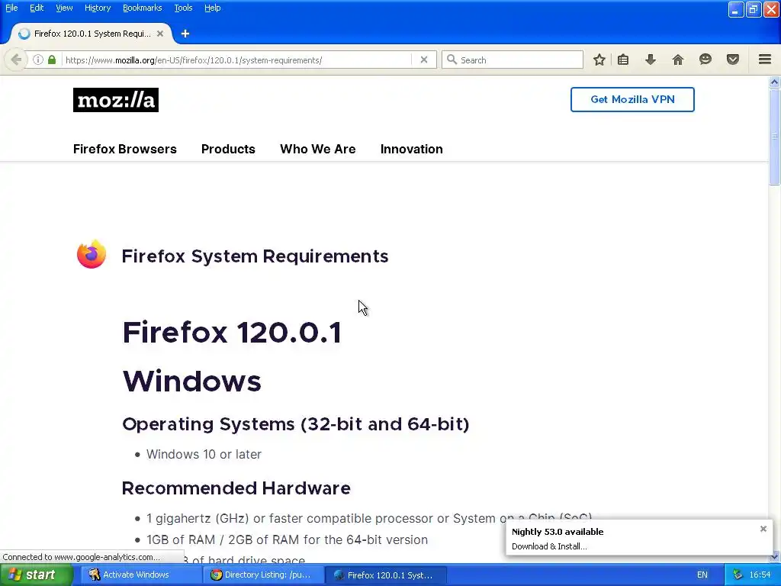This screenshot has height=586, width=781.
Task: Click the 1GB of RAM requirement line
Action: coord(287,539)
